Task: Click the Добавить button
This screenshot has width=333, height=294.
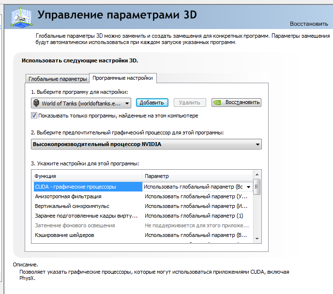Action: click(x=152, y=103)
